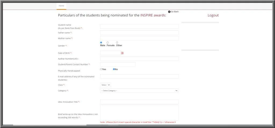
Task: Focus the E-mail address input field
Action: point(139,76)
